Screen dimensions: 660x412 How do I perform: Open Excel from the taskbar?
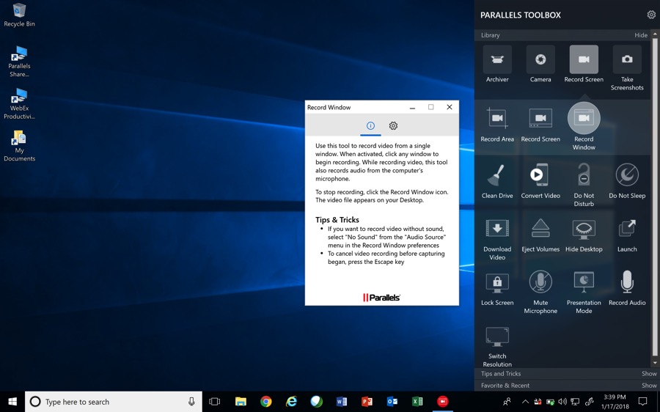coord(417,402)
